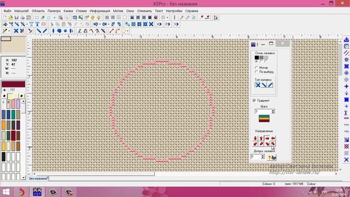Click the palette scroll down arrow
Screen dimensions: 350x197
click(x=24, y=178)
